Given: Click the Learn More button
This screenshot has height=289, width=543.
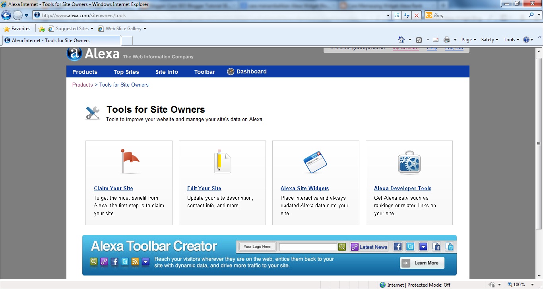Looking at the screenshot, I should [422, 263].
